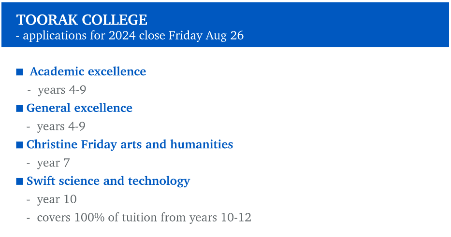
Task: Click the TOORAK COLLEGE heading
Action: (x=82, y=20)
